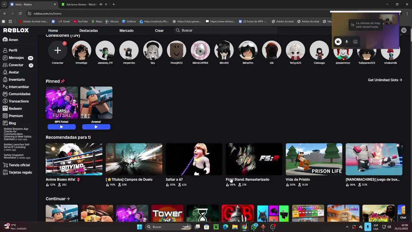Open friend avatar Tefyy425
412x232 pixels.
295,50
